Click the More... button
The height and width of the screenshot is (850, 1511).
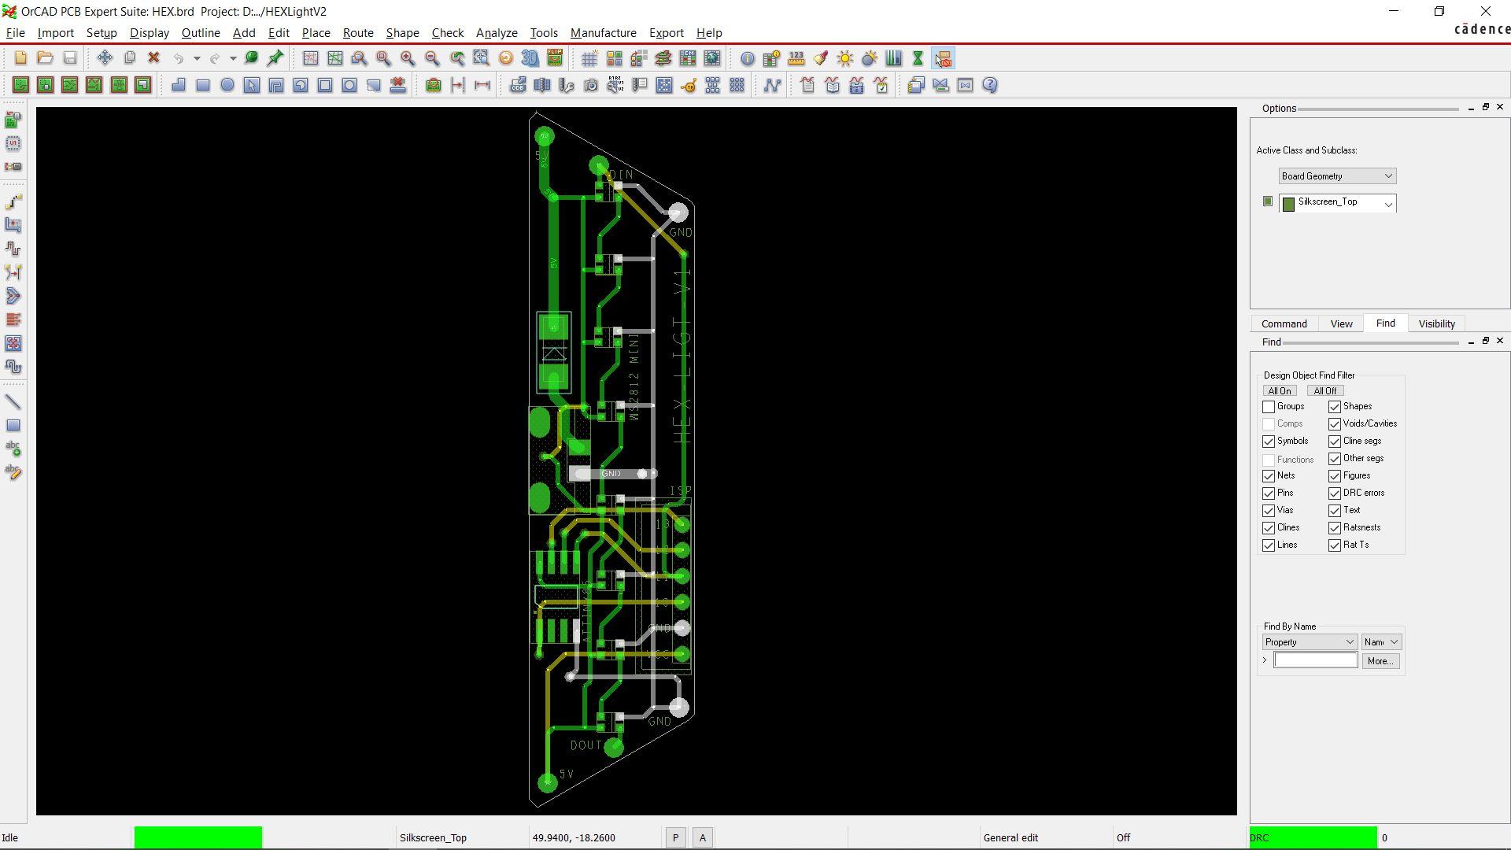pyautogui.click(x=1380, y=661)
